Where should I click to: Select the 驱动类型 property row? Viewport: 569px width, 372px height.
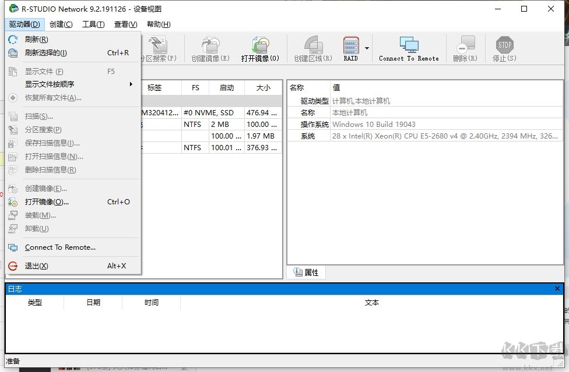tap(425, 101)
